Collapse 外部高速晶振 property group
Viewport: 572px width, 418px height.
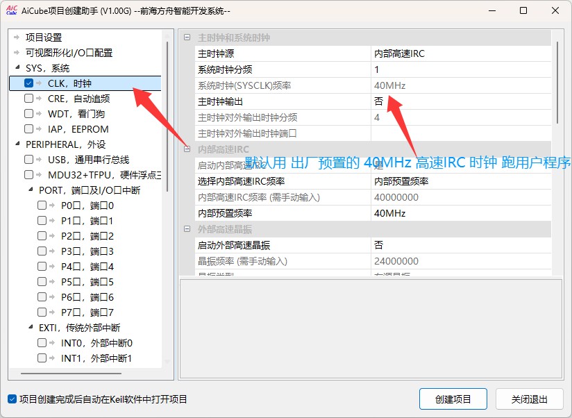[x=187, y=229]
